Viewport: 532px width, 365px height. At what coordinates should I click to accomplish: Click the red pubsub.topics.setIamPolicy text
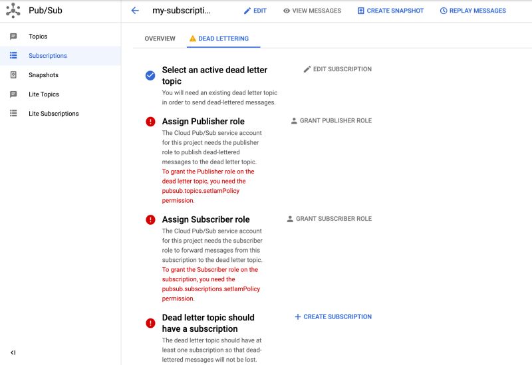coord(201,191)
